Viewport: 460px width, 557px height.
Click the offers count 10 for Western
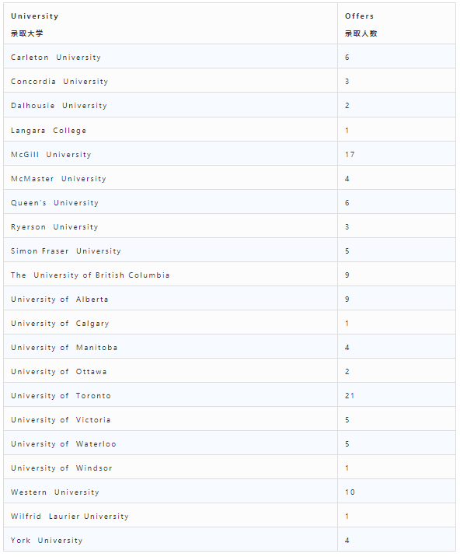[x=350, y=492]
